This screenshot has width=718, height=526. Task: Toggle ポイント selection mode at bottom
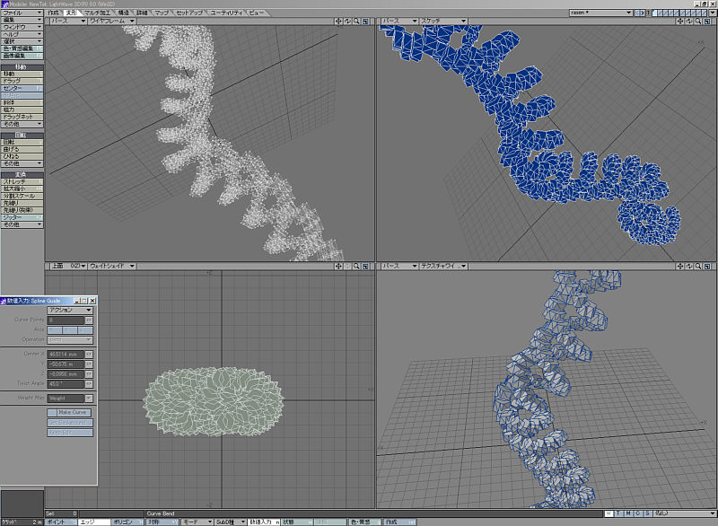(x=56, y=521)
